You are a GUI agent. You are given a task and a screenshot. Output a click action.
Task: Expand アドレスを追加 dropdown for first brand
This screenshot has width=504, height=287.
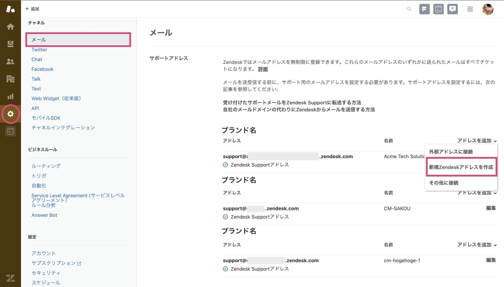(x=477, y=141)
